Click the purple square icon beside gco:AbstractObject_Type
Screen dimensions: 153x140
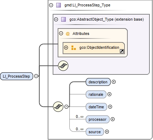63,19
